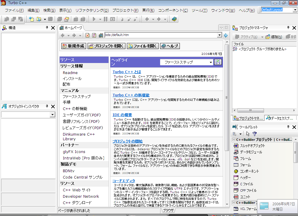298x216 pixels.
Task: Select C ファイル in tool palette
Action: (243, 184)
